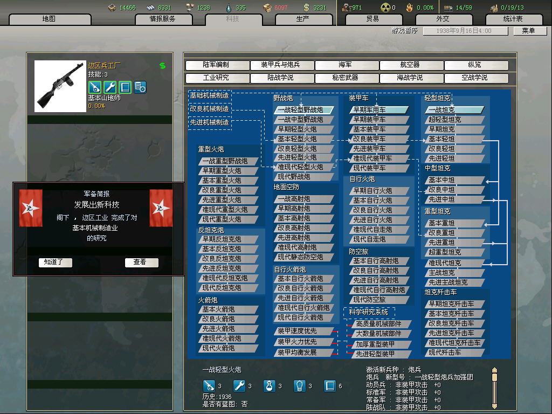
Task: Select the 先进机械制造 technology
Action: click(x=210, y=122)
